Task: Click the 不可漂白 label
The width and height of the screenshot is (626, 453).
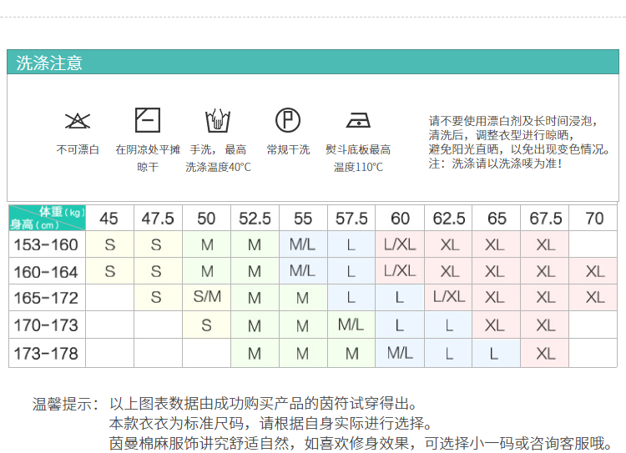Action: 78,149
